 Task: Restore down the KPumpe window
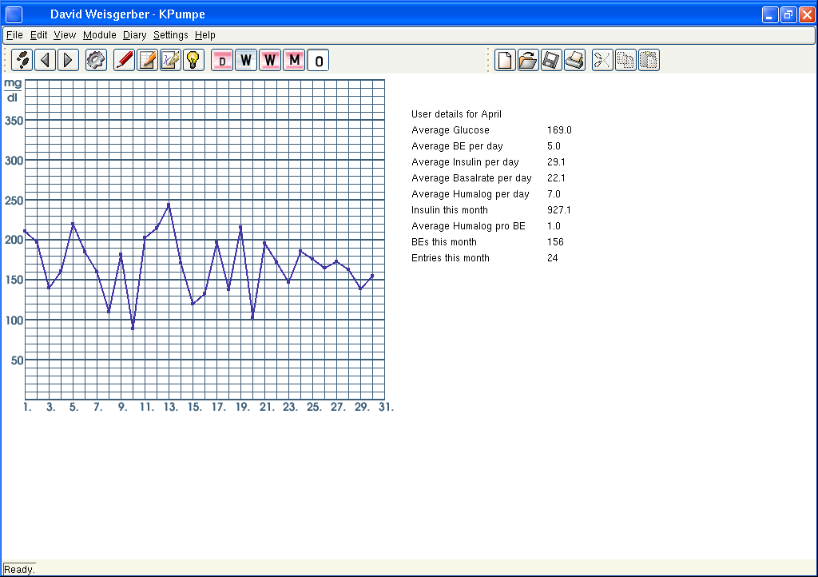pyautogui.click(x=788, y=14)
